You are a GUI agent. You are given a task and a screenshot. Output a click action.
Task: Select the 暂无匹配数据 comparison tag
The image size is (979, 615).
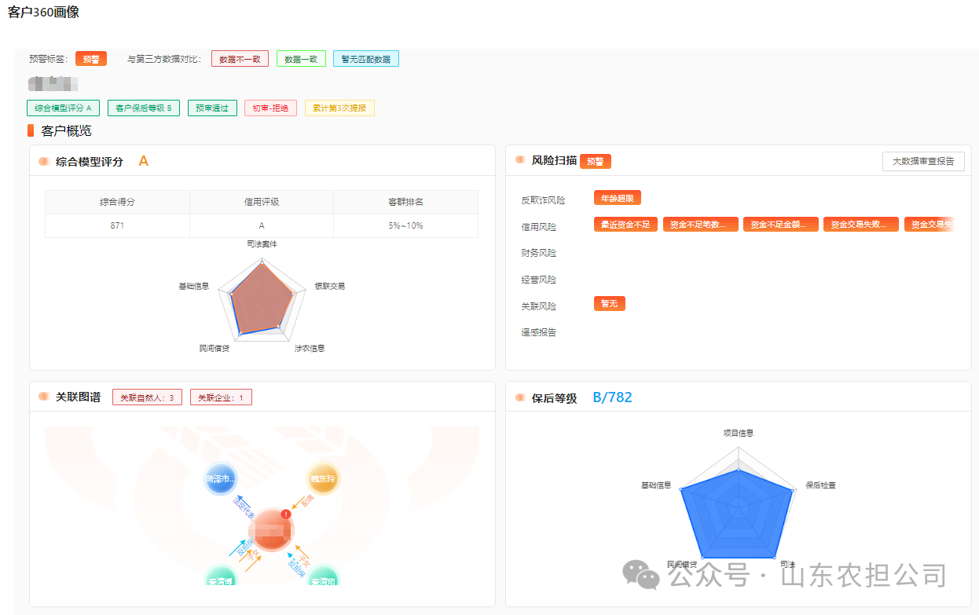[365, 59]
